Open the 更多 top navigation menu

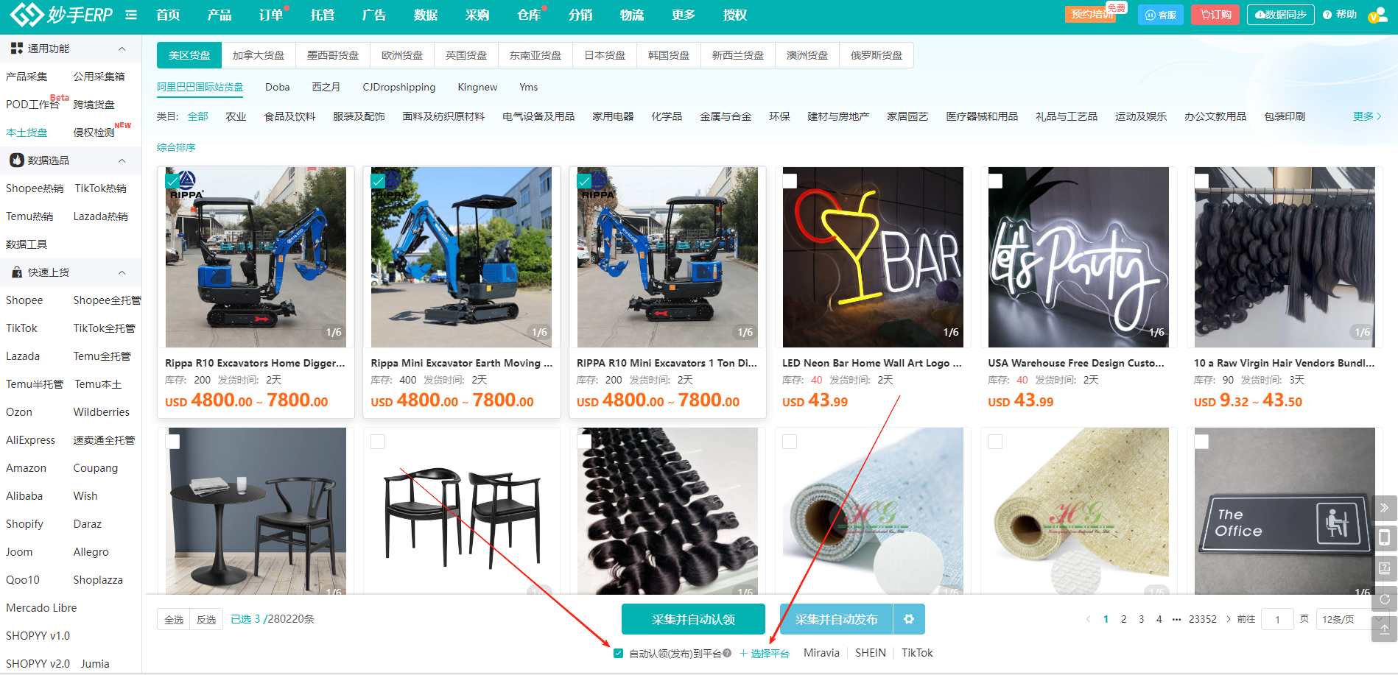(x=683, y=15)
